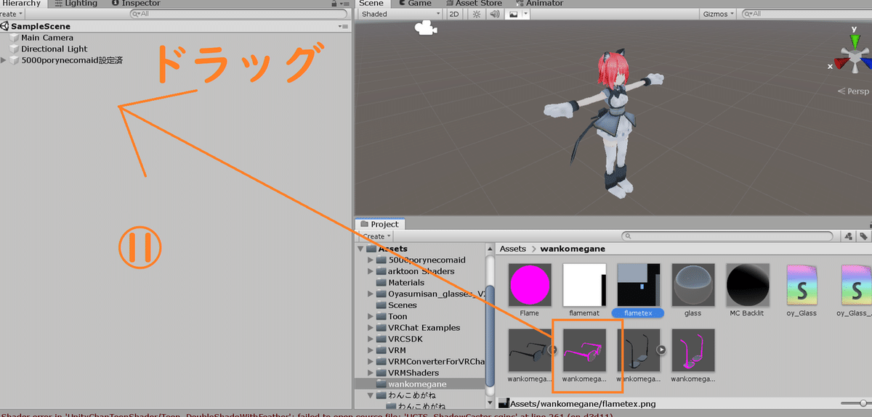Click the blue Z axis cone on gizmo

[866, 63]
